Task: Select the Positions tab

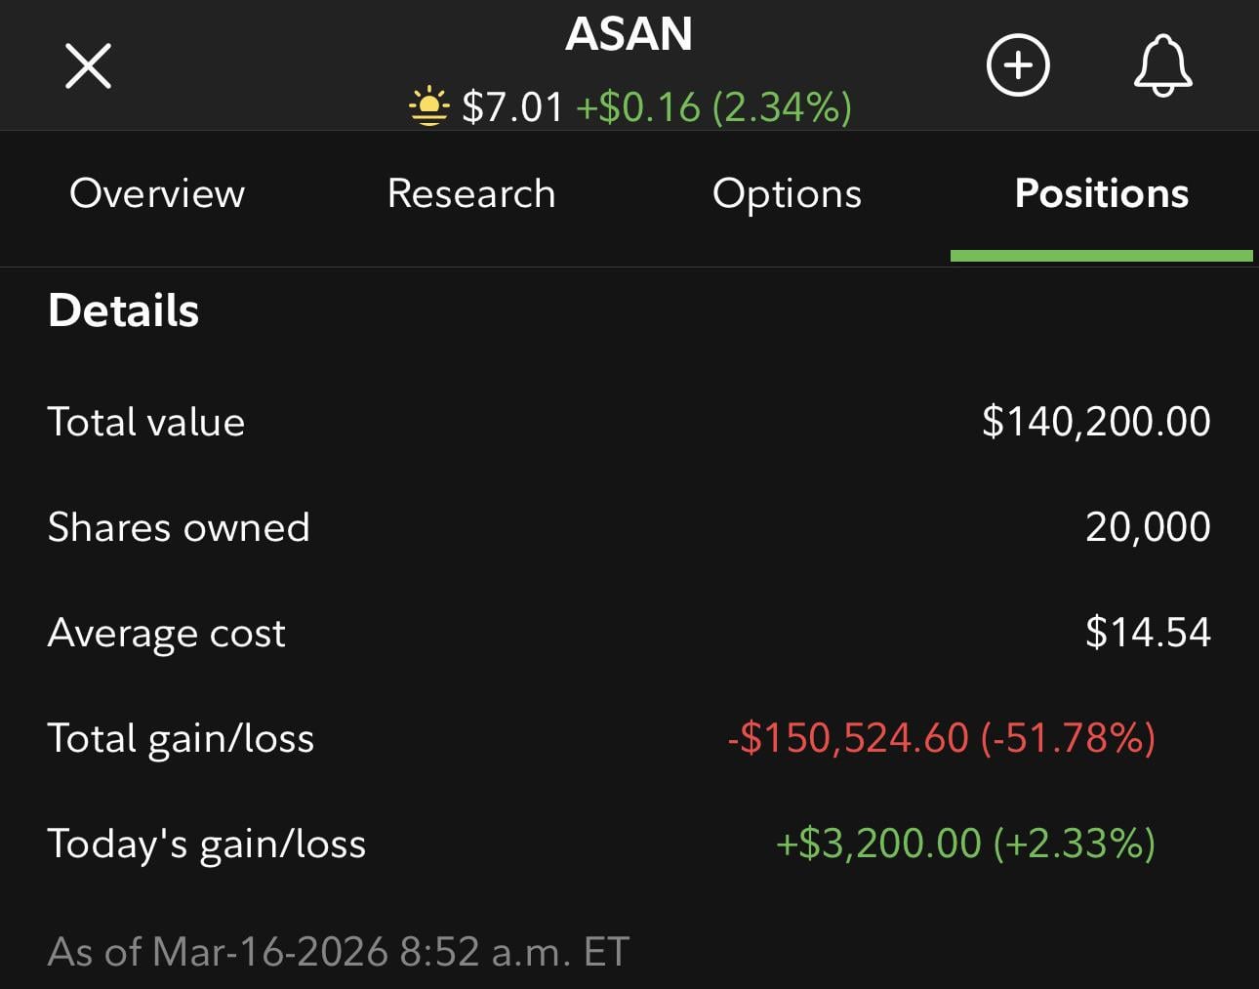Action: (x=1101, y=193)
